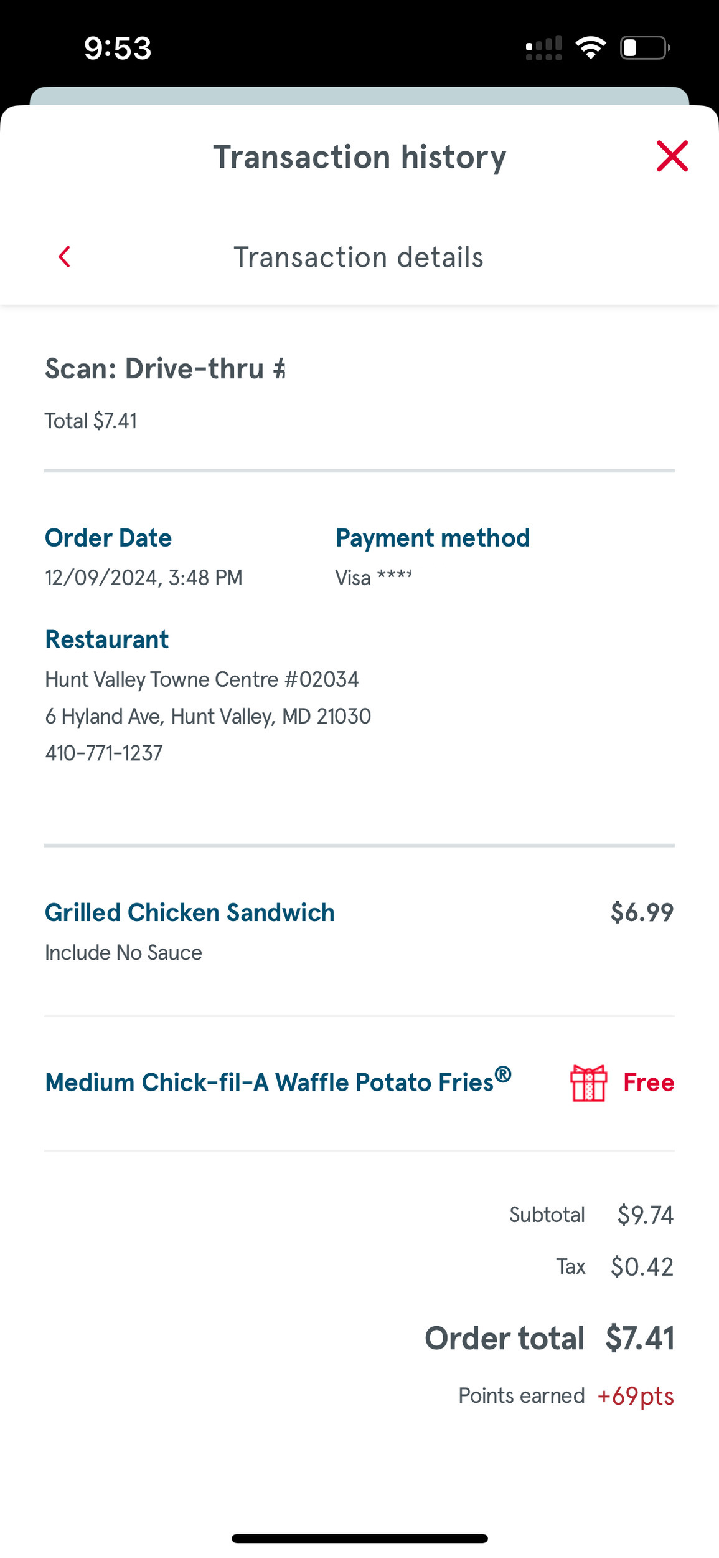Image resolution: width=719 pixels, height=1558 pixels.
Task: Tap the restaurant phone number 410-771-1237
Action: click(x=104, y=753)
